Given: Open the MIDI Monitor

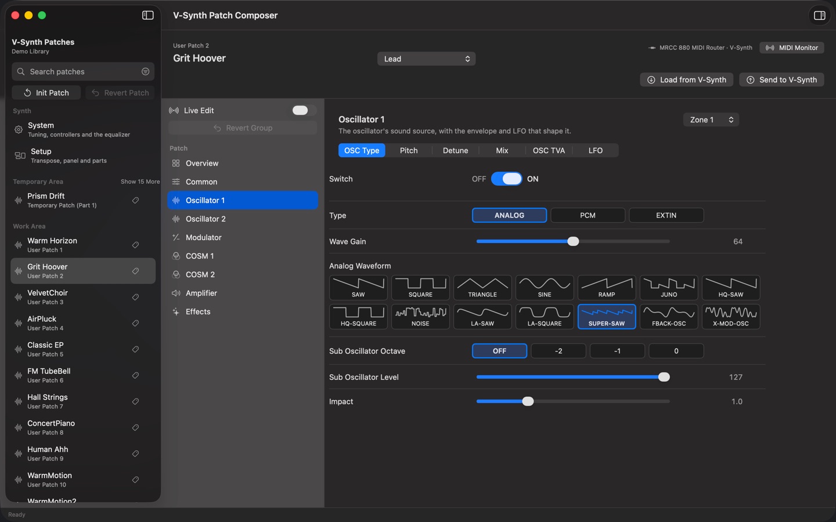Looking at the screenshot, I should (x=792, y=48).
